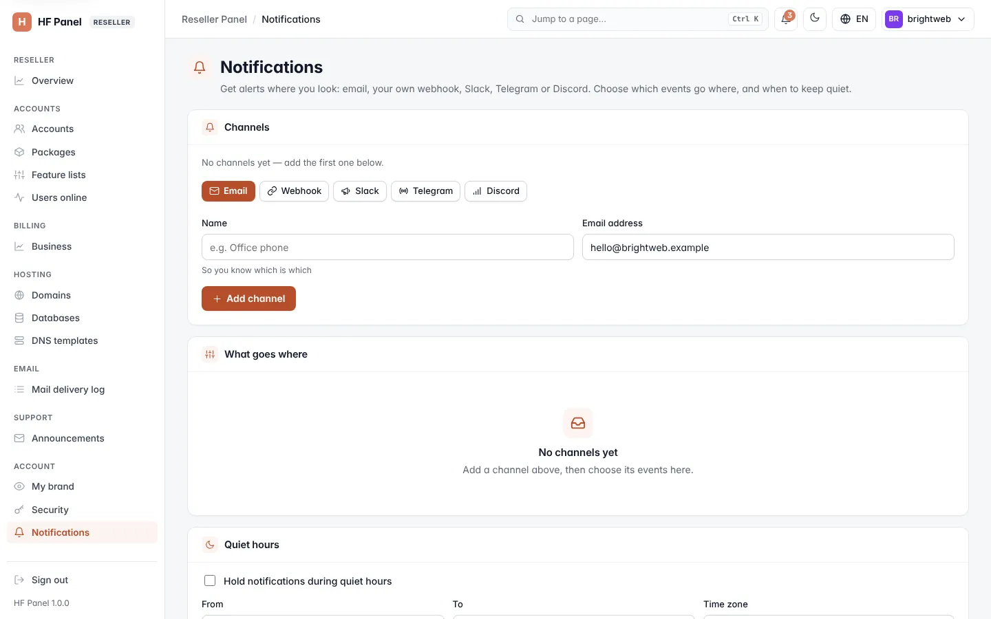Screen dimensions: 991x619
Task: Click the Users online activity icon
Action: click(x=19, y=197)
